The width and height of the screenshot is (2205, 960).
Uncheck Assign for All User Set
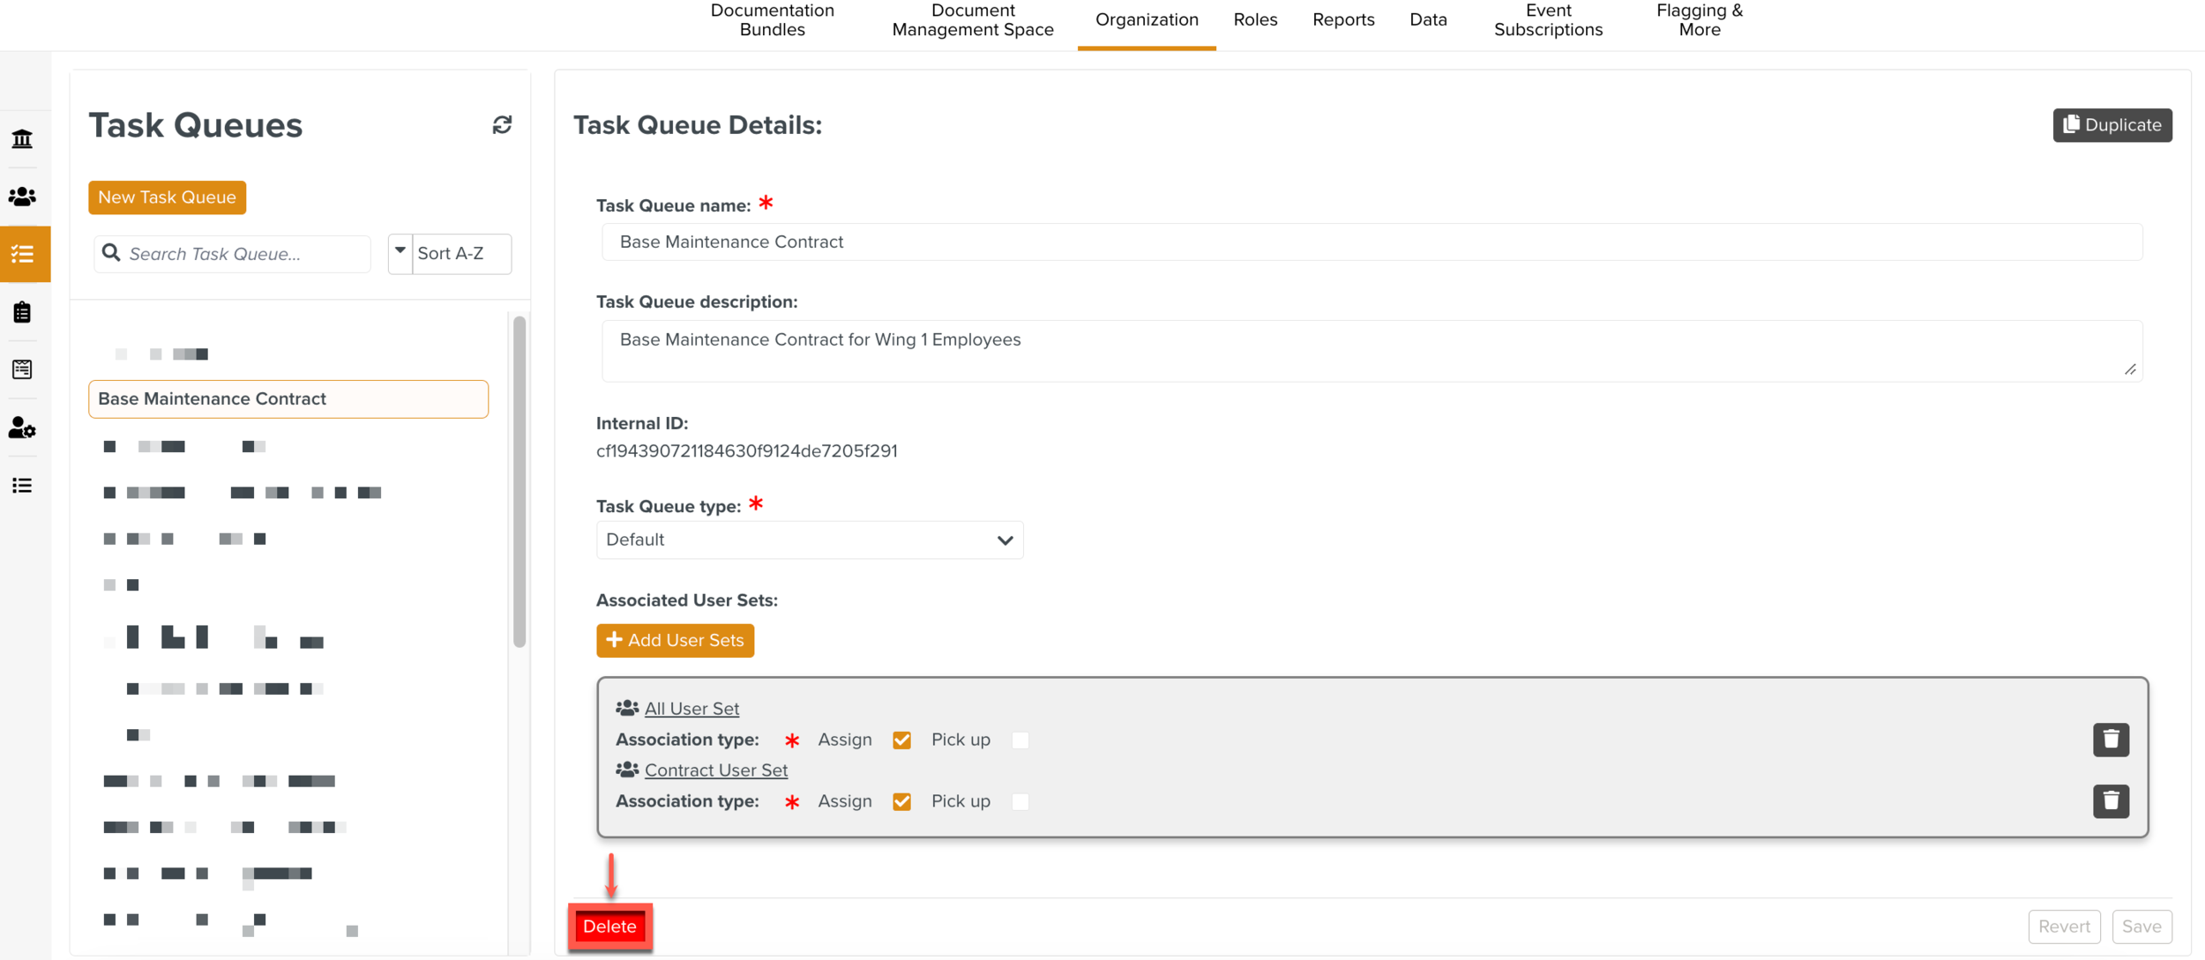[x=901, y=740]
